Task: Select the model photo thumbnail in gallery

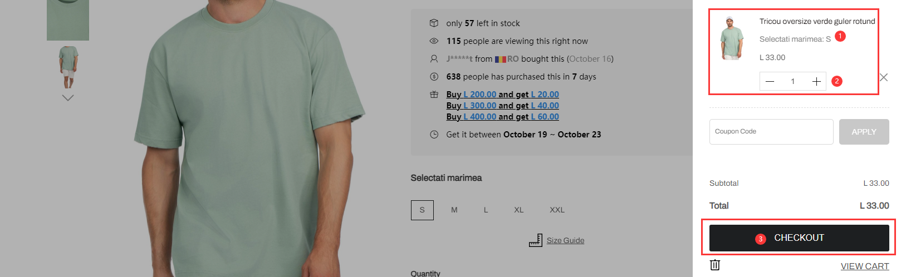Action: tap(68, 67)
